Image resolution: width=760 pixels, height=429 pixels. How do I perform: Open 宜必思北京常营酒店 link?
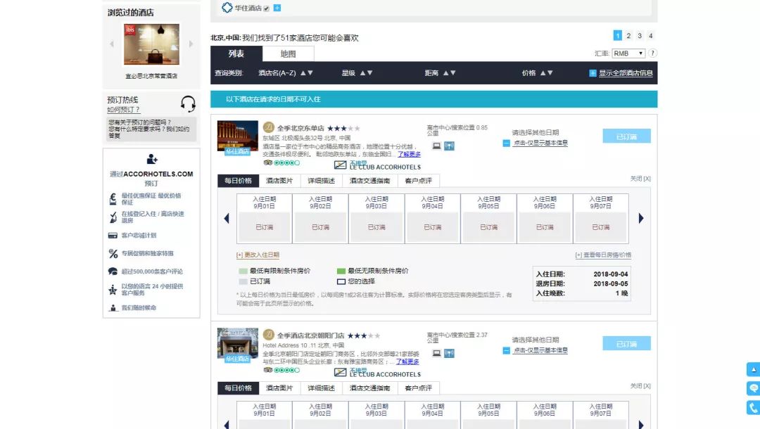pyautogui.click(x=151, y=76)
